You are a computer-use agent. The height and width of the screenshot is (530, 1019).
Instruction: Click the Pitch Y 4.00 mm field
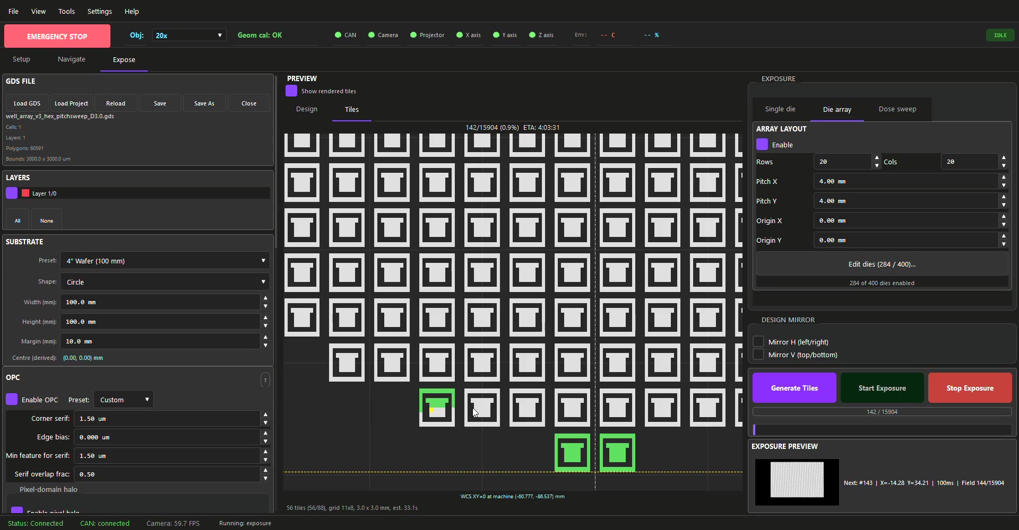click(x=905, y=201)
